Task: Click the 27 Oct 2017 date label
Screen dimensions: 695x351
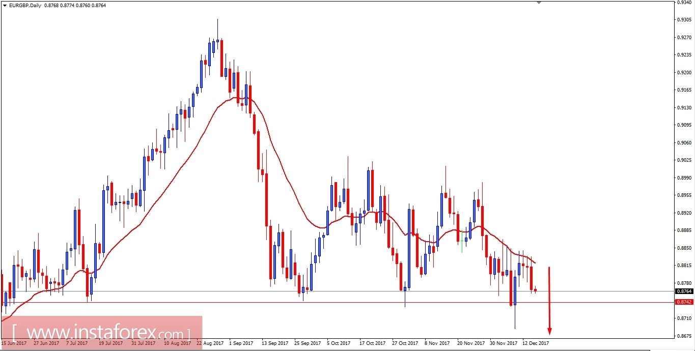Action: [405, 343]
